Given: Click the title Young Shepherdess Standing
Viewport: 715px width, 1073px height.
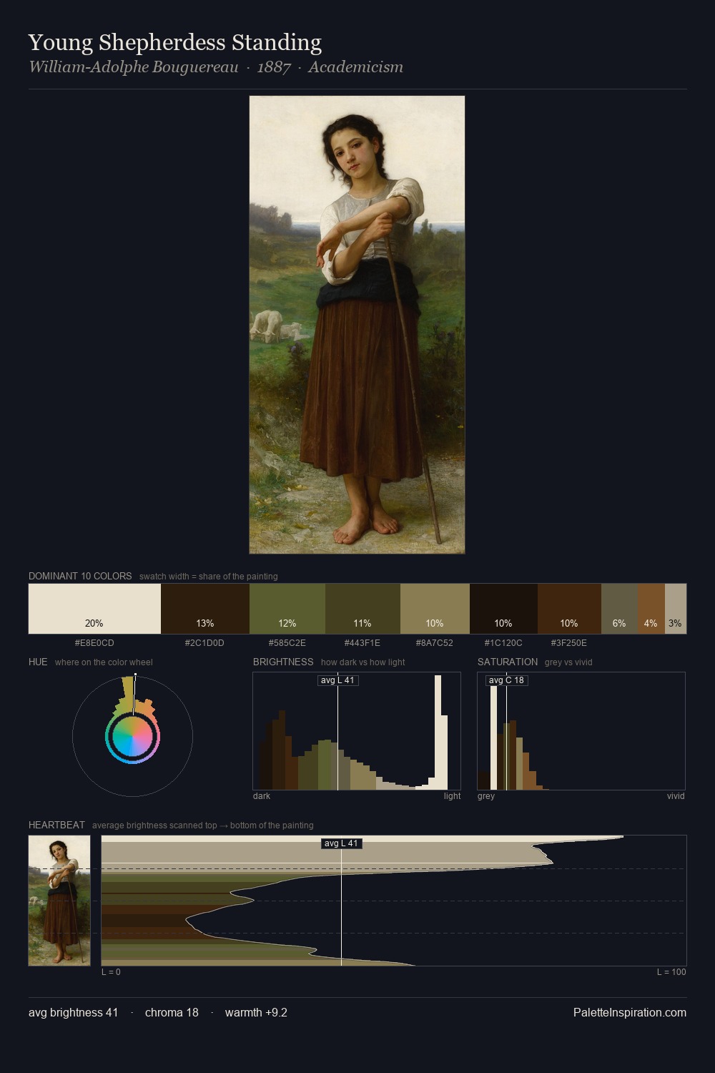Looking at the screenshot, I should pyautogui.click(x=175, y=43).
